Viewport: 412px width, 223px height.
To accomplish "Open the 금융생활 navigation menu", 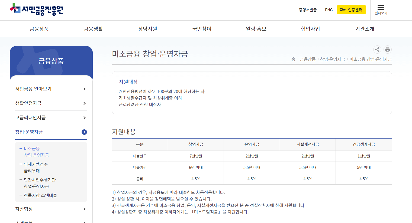I will pos(93,29).
